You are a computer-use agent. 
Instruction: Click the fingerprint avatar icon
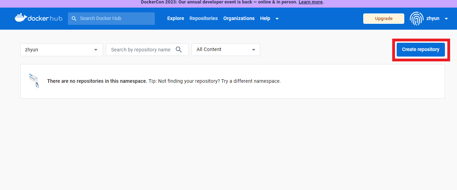click(x=416, y=19)
